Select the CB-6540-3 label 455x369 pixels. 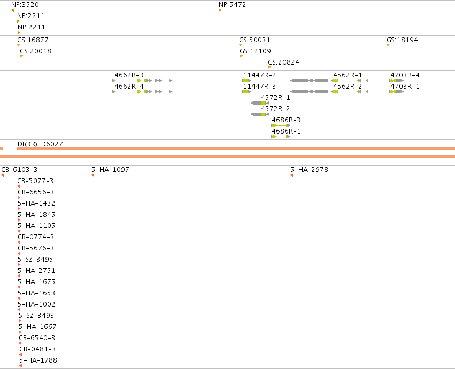click(x=37, y=338)
